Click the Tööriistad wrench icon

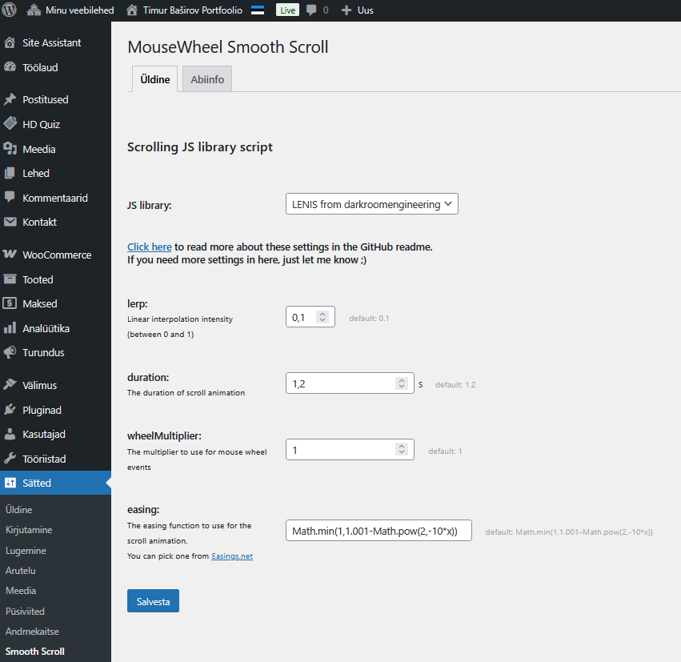pos(10,459)
